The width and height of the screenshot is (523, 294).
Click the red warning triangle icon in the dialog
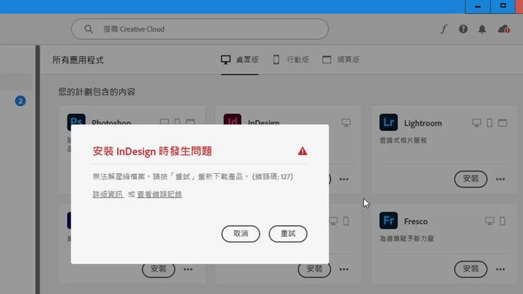[x=302, y=151]
